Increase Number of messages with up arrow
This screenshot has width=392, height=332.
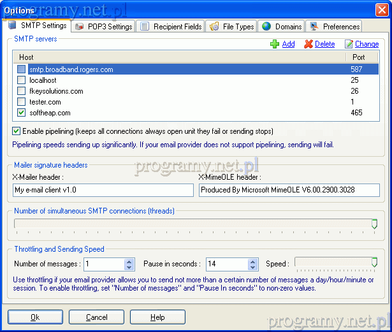tap(129, 261)
